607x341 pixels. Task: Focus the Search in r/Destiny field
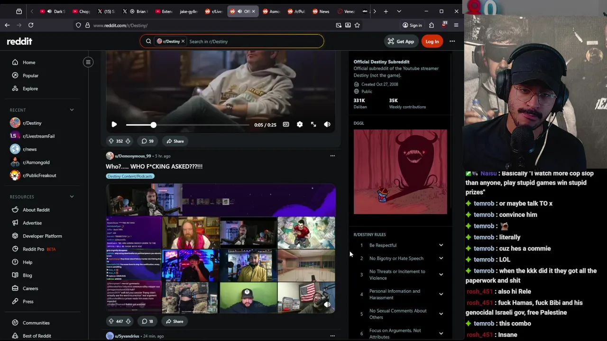[254, 41]
